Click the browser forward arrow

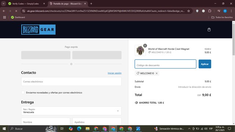tap(10, 11)
